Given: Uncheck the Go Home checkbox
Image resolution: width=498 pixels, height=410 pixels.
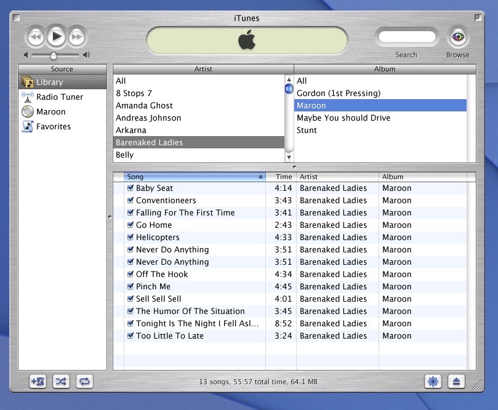Looking at the screenshot, I should coord(131,225).
